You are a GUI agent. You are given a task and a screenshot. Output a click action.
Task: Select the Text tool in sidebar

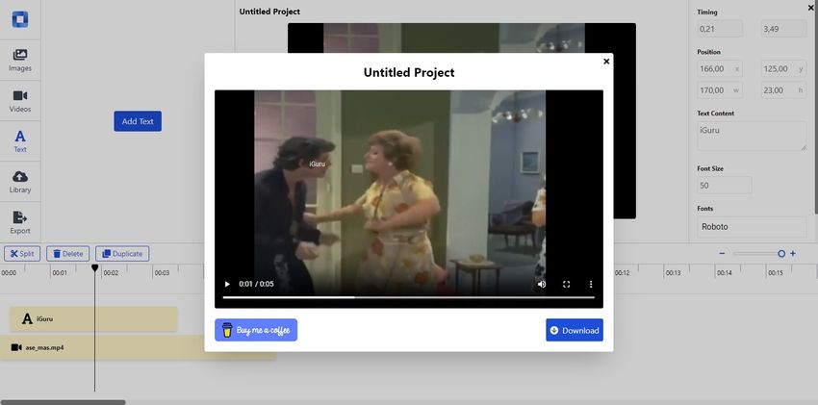[x=20, y=141]
